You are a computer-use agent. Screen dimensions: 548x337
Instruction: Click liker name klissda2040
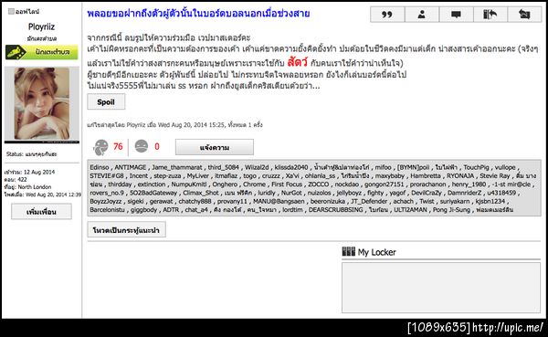[x=291, y=167]
